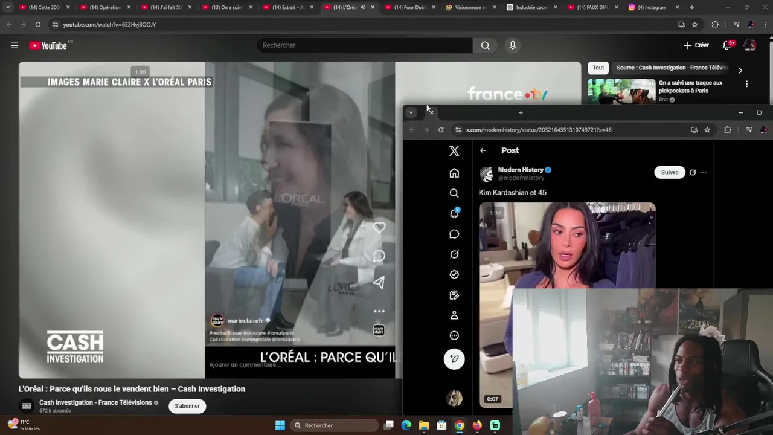Open X verified Premium icon in sidebar
The height and width of the screenshot is (435, 773).
tap(454, 274)
